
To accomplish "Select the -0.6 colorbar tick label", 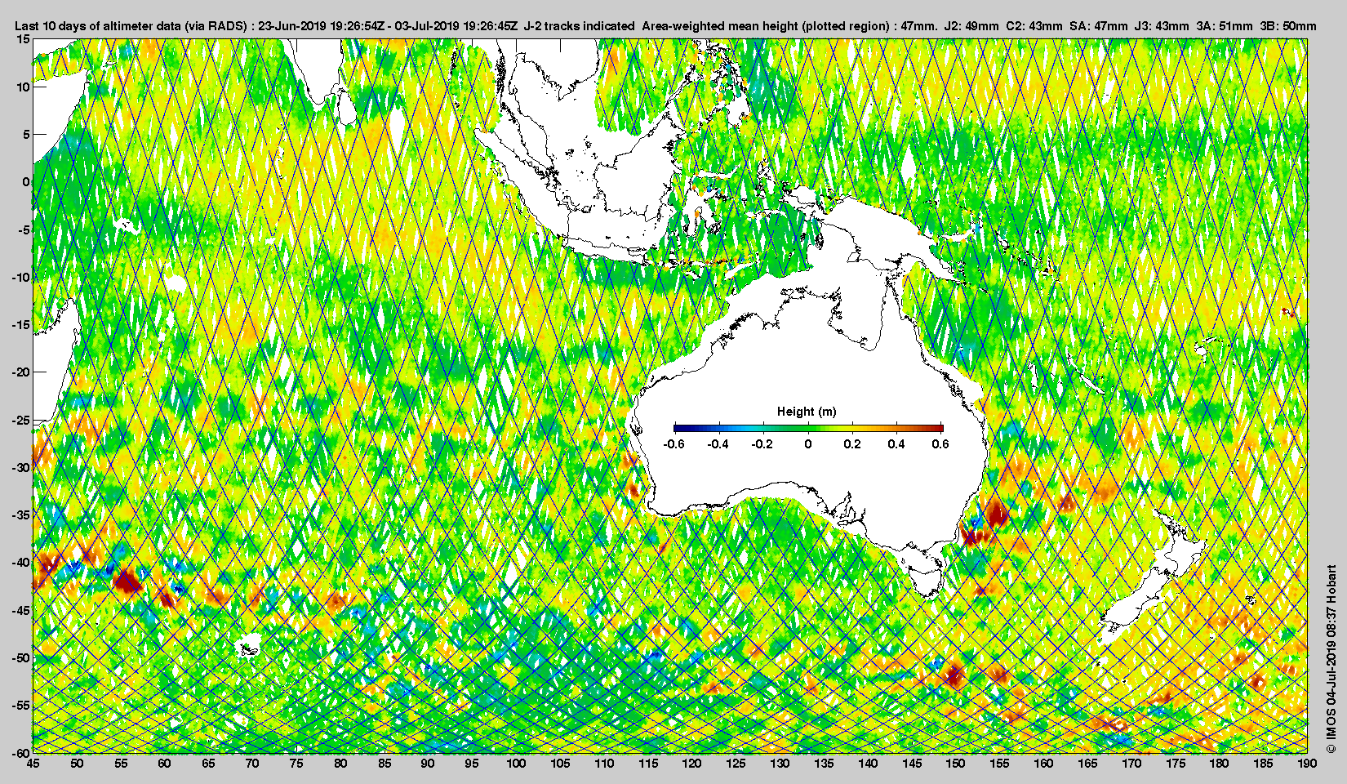I will (x=673, y=444).
